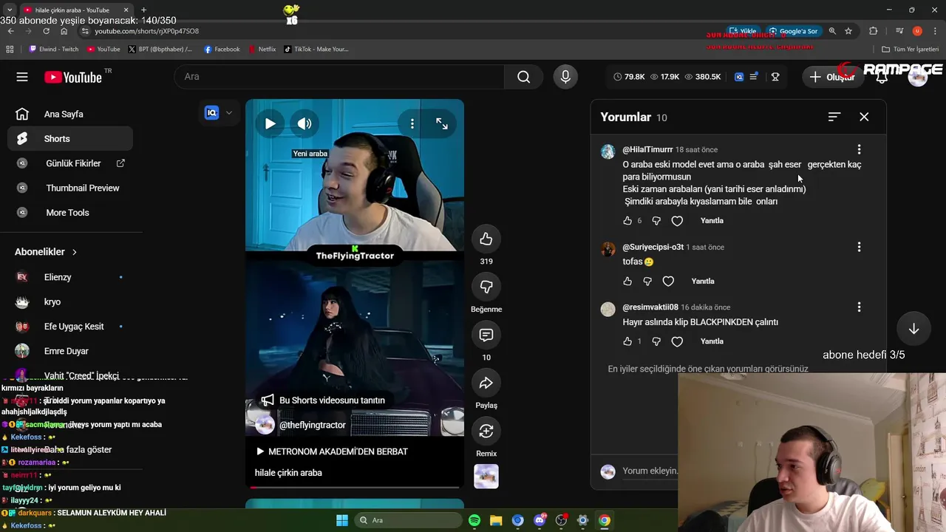Expand the Abonelikler section arrow

[74, 252]
